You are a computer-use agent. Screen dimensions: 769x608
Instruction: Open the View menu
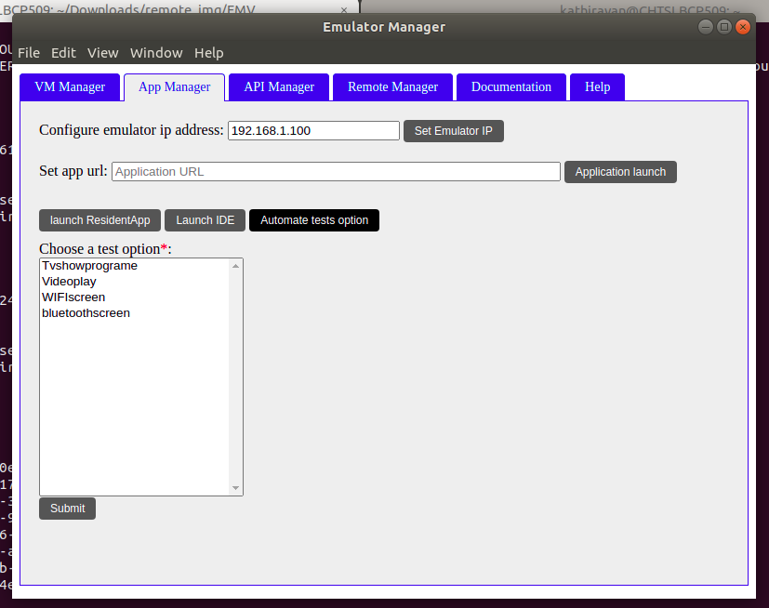[103, 53]
